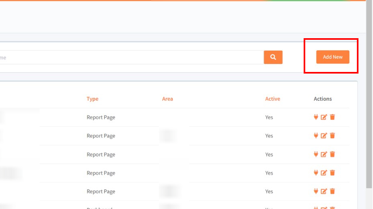Click the plug icon in the first row

tap(316, 117)
